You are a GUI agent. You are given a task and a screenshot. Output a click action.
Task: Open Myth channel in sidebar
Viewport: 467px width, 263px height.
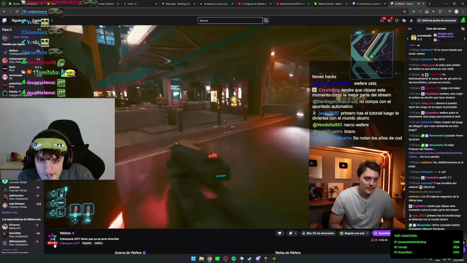(22, 69)
